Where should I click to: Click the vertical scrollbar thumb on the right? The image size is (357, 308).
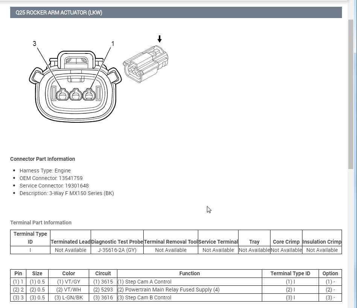point(351,94)
